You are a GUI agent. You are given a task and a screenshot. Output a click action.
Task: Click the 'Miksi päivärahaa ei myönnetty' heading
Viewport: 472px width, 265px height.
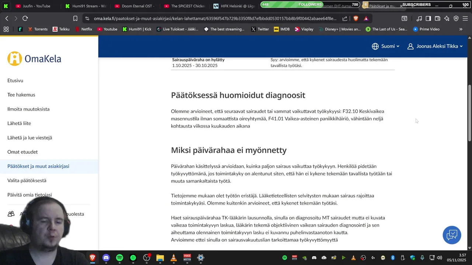[229, 150]
